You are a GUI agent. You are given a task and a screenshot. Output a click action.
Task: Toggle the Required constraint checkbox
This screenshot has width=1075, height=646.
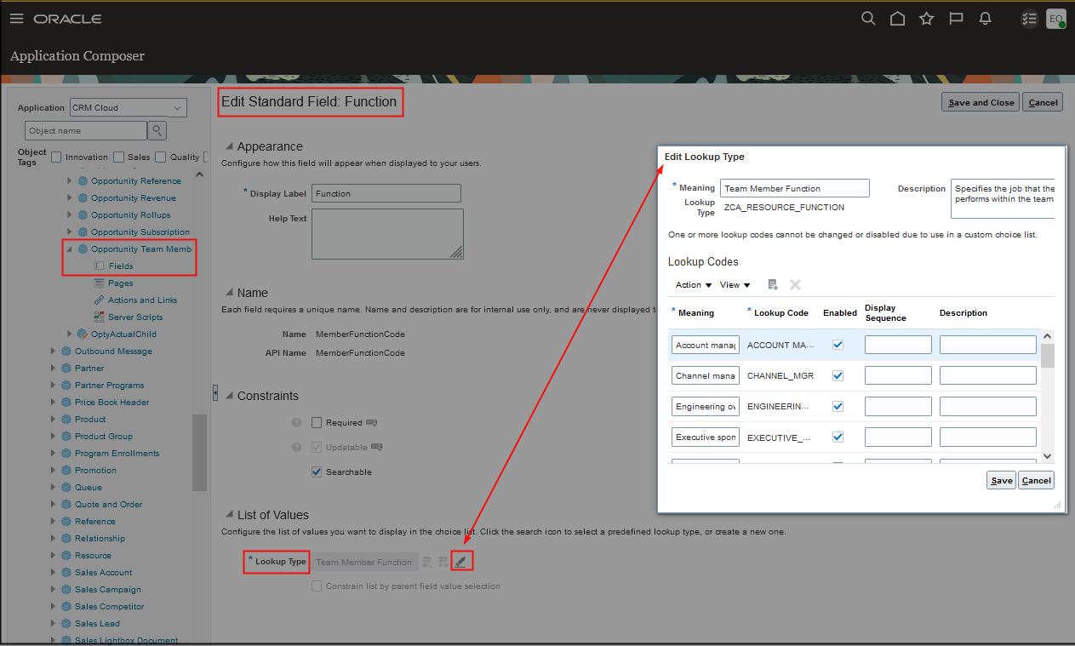[x=315, y=422]
